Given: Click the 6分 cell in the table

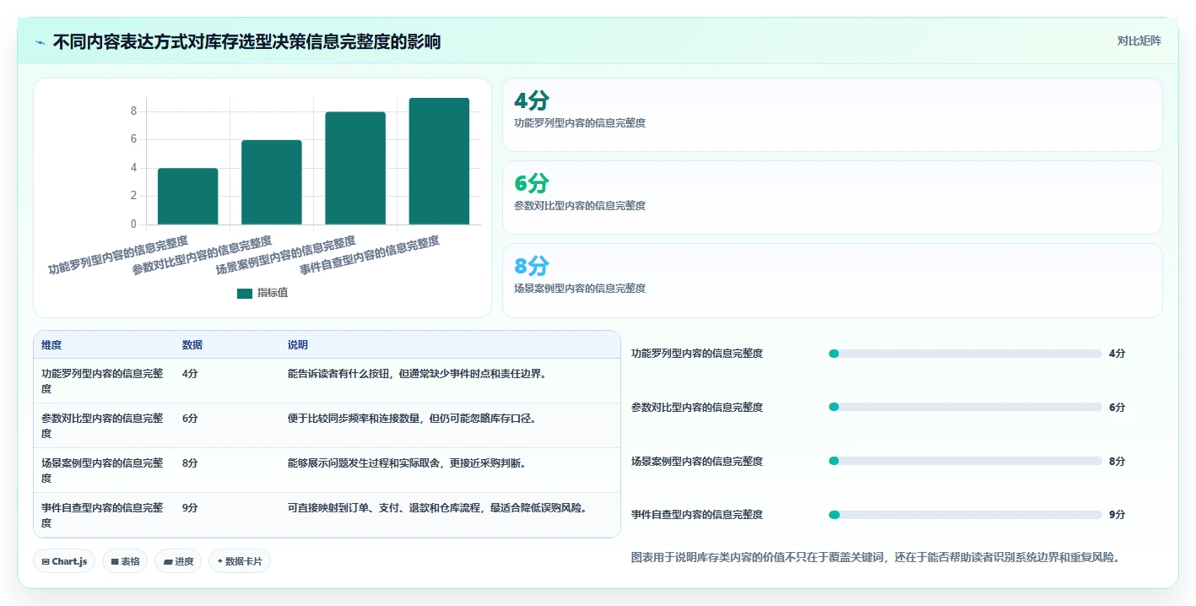Looking at the screenshot, I should 190,419.
